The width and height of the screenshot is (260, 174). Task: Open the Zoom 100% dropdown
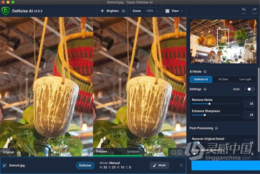pos(144,11)
